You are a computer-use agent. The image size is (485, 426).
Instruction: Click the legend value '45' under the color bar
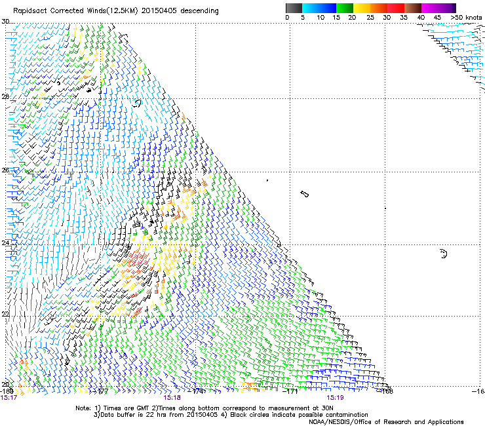(x=437, y=18)
